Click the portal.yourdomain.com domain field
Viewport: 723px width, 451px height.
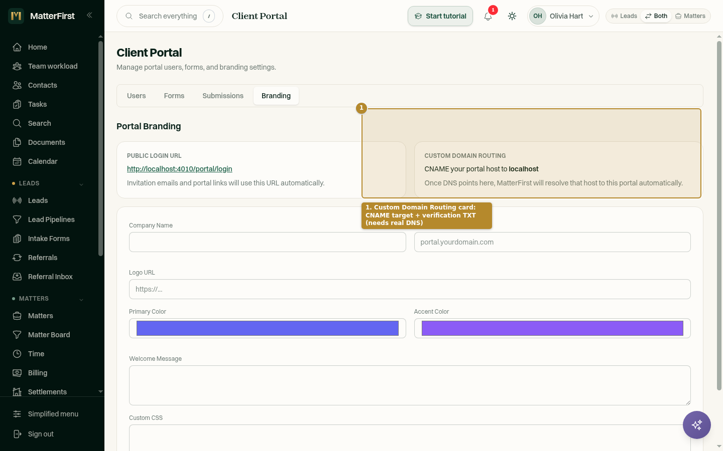552,242
